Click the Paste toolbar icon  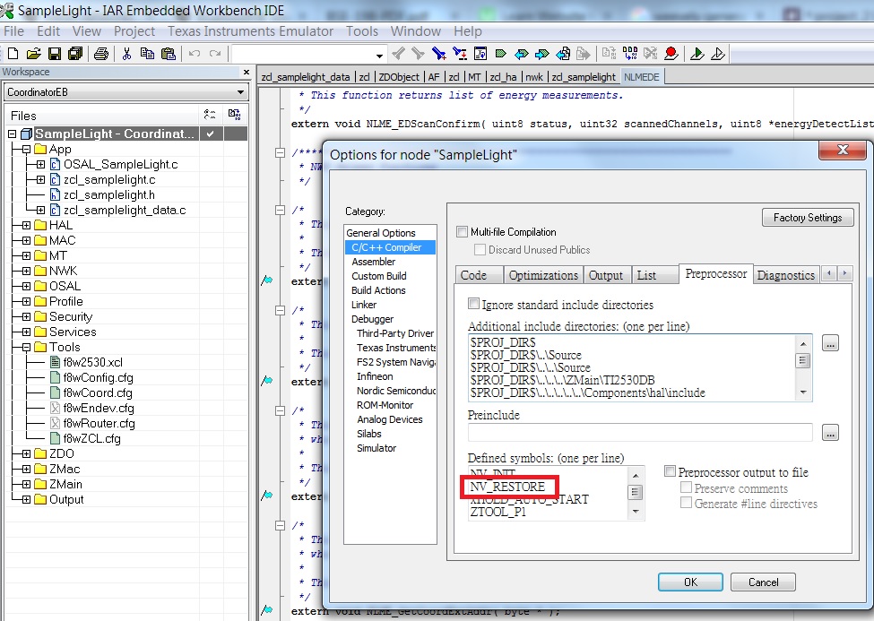pos(168,54)
